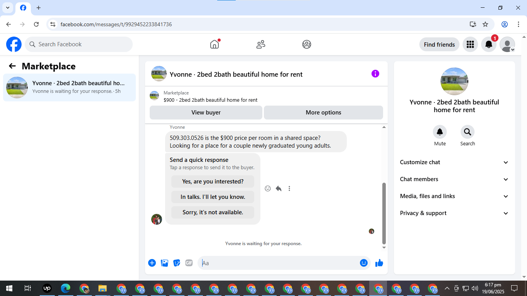527x296 pixels.
Task: Click the $900 listing title text
Action: click(x=211, y=100)
